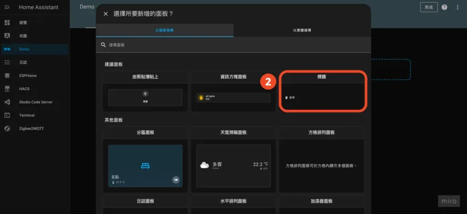Click the grid card description text

pyautogui.click(x=321, y=166)
